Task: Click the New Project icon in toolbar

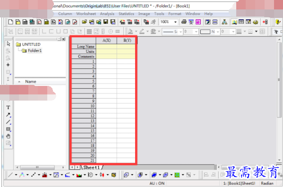Action: (x=11, y=22)
